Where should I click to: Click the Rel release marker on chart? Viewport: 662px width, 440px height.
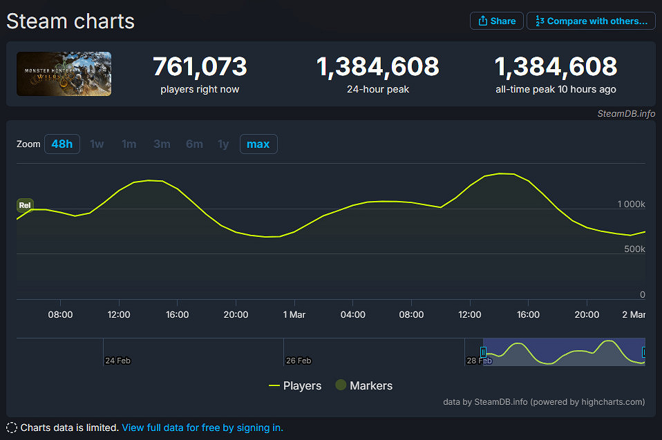tap(25, 205)
